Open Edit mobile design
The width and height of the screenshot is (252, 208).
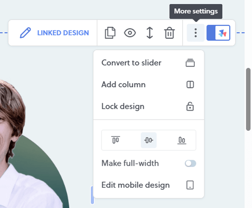coord(136,185)
